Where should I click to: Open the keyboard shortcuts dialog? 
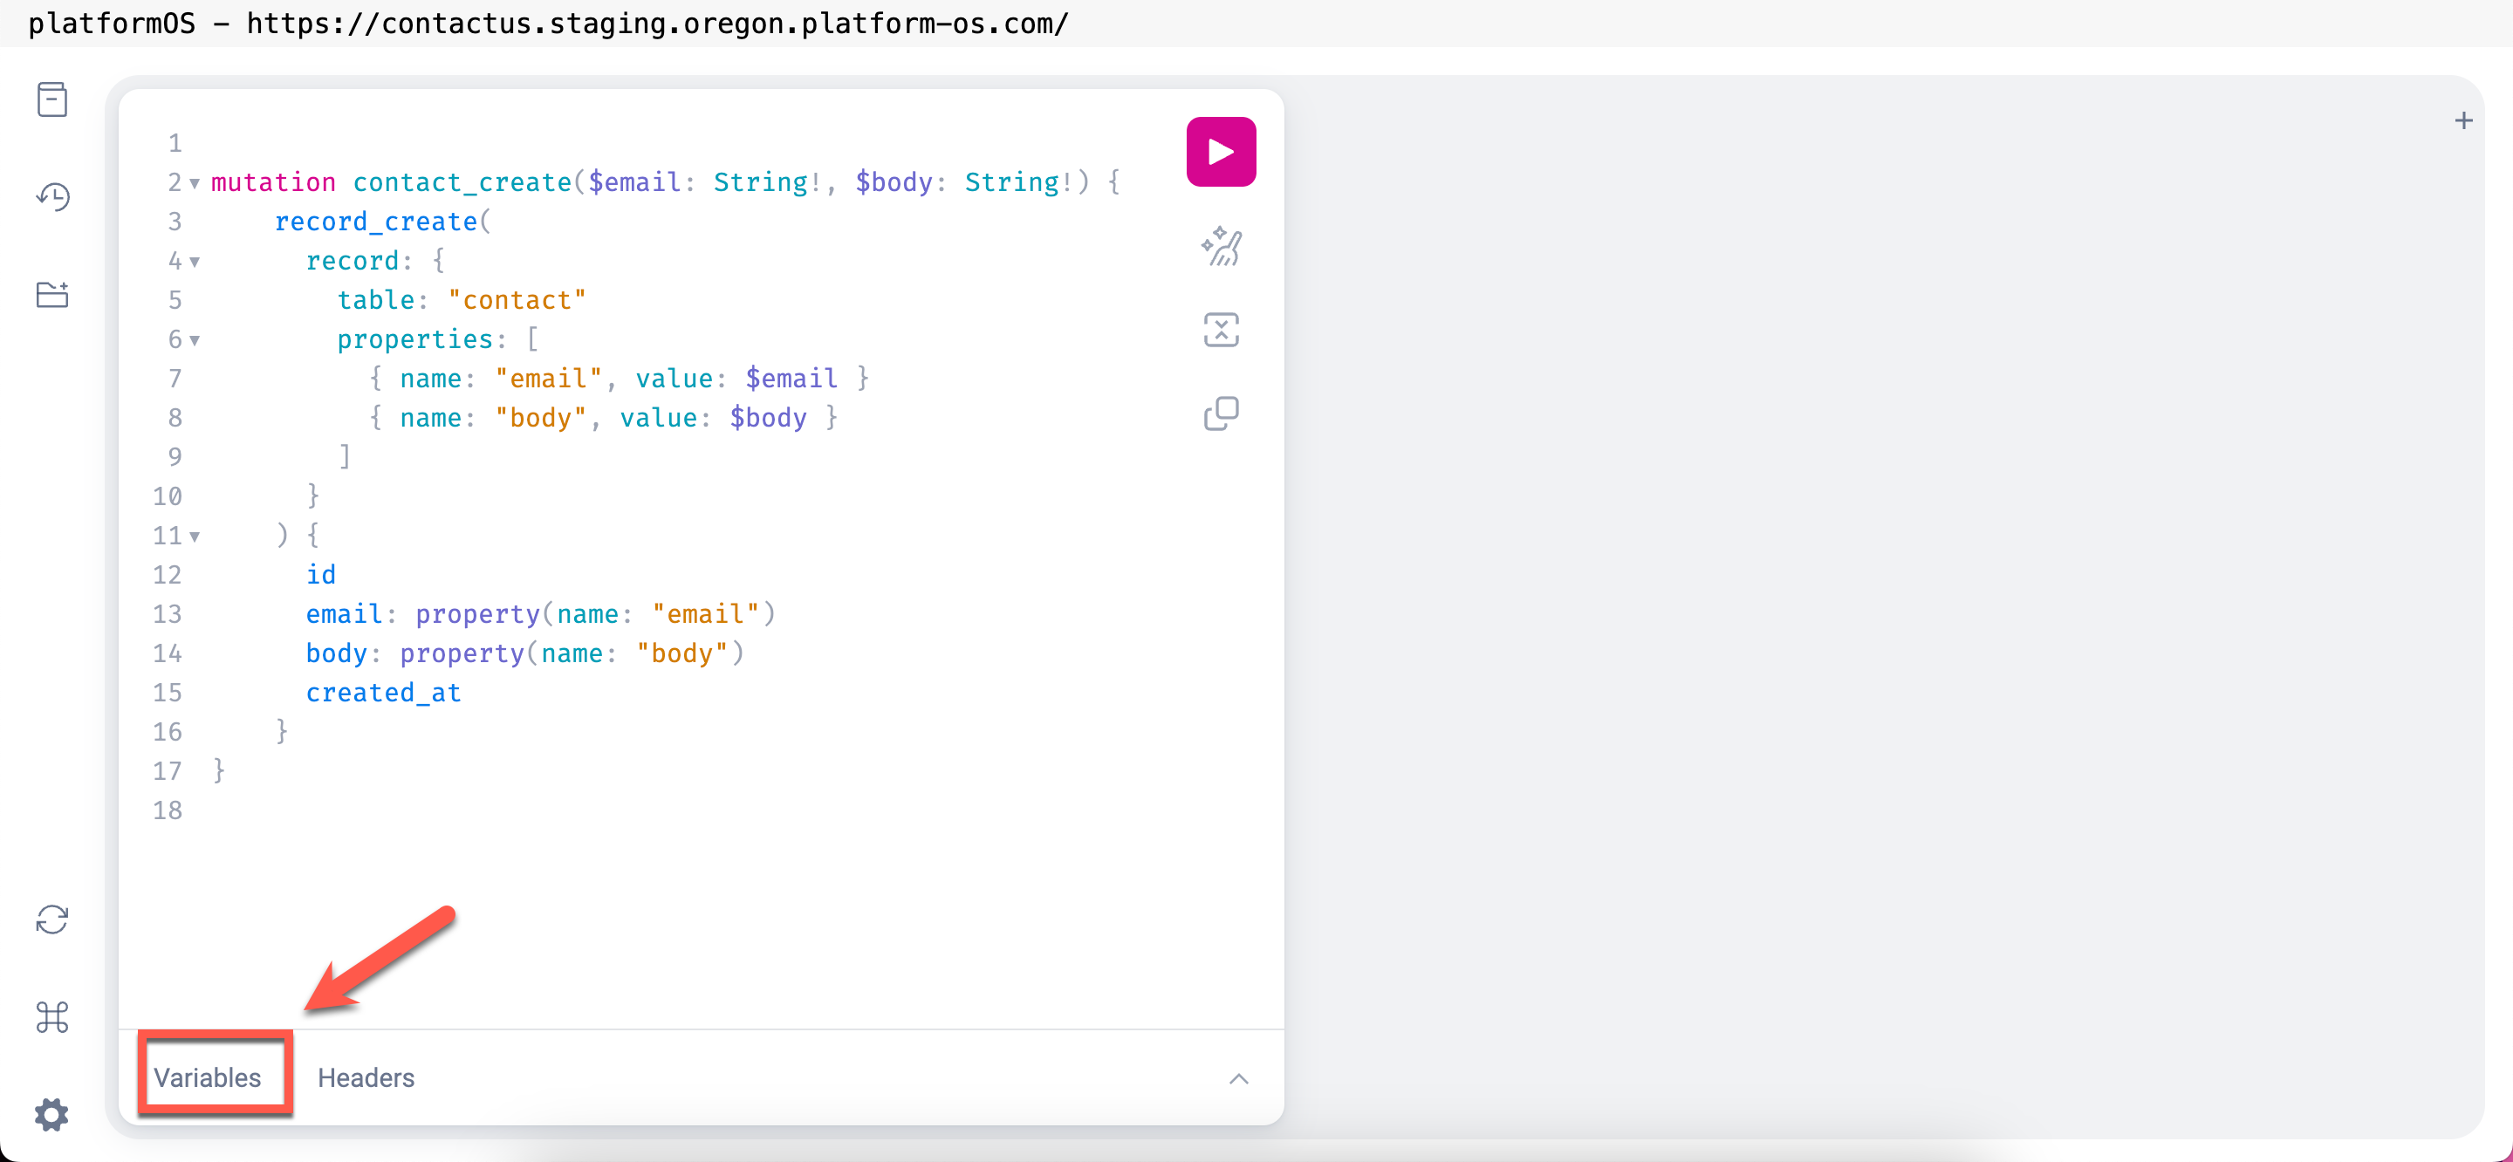click(x=51, y=1016)
